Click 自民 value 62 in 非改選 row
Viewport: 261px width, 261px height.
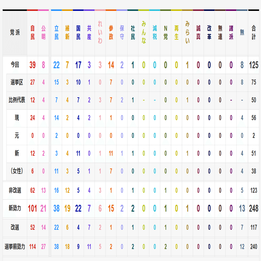pos(32,191)
